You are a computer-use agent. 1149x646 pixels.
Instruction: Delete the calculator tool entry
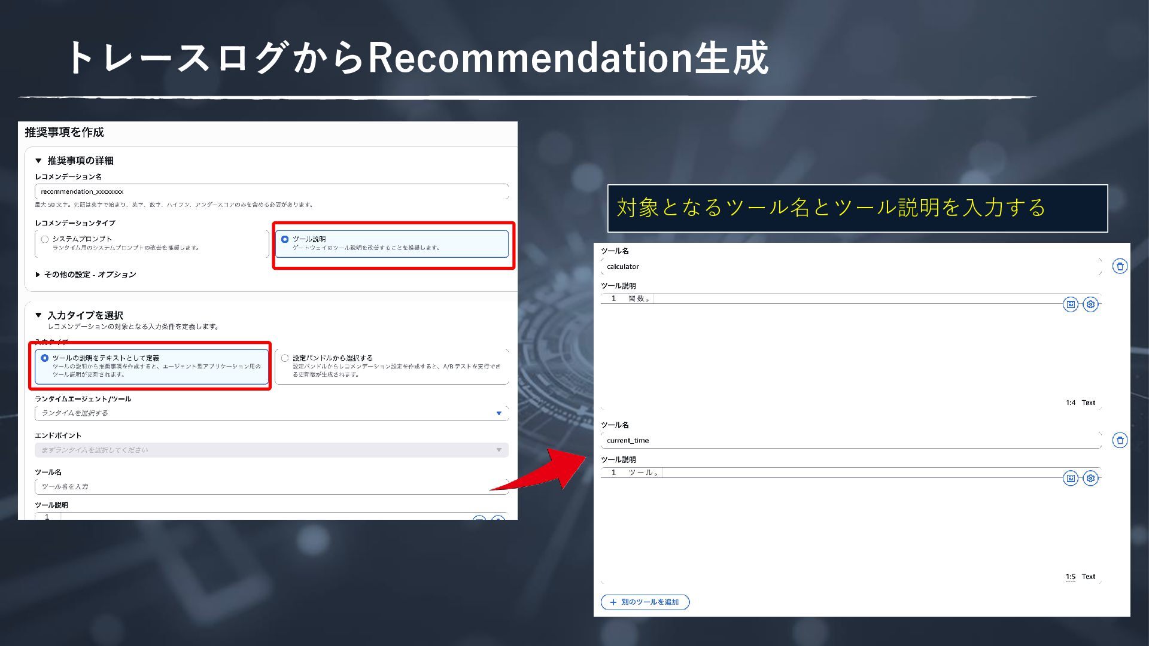[x=1120, y=266]
